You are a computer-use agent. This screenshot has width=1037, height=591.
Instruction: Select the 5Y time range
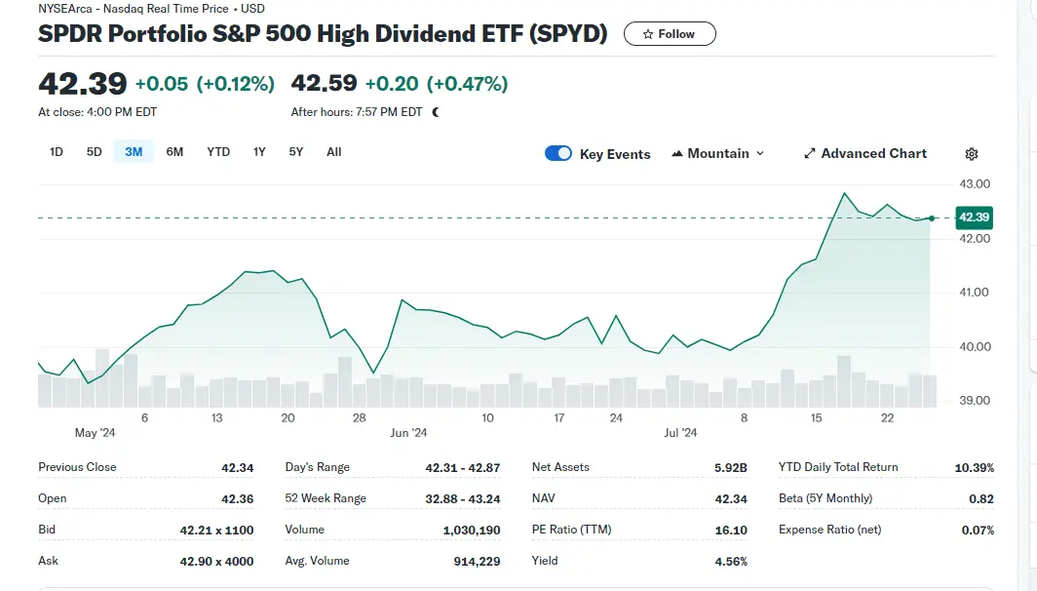coord(295,152)
